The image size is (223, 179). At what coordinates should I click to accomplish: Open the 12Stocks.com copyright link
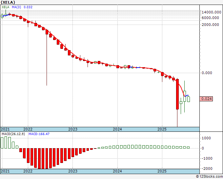click(x=209, y=177)
